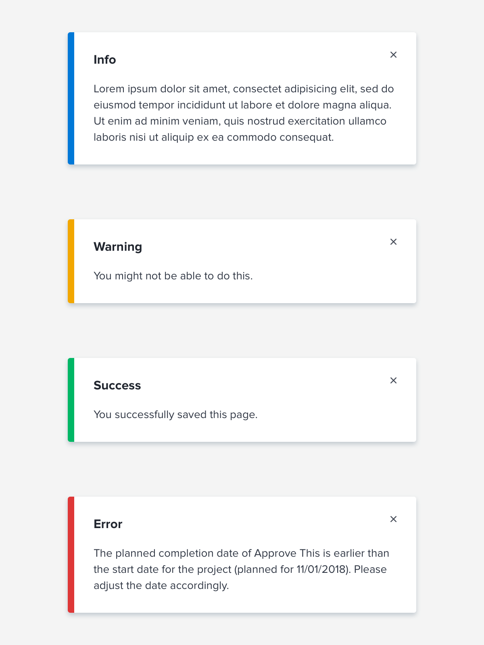Select the Success heading

tap(117, 385)
